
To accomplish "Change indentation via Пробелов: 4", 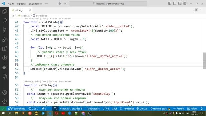I will point(93,109).
